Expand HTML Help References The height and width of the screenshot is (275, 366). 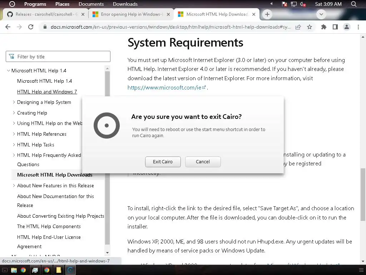14,134
